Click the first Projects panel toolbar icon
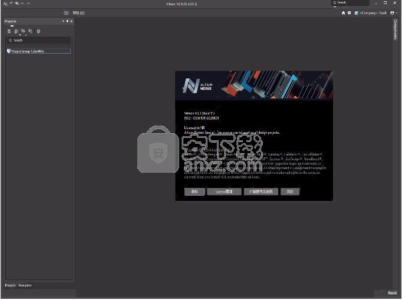Viewport: 402px width, 300px height. [9, 31]
